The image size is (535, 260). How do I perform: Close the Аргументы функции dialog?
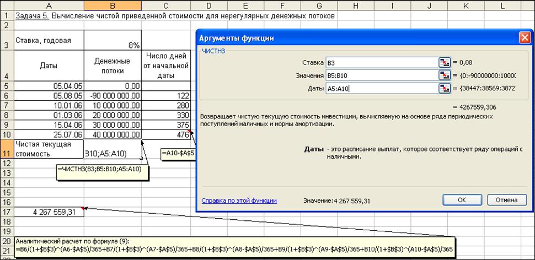(x=524, y=38)
